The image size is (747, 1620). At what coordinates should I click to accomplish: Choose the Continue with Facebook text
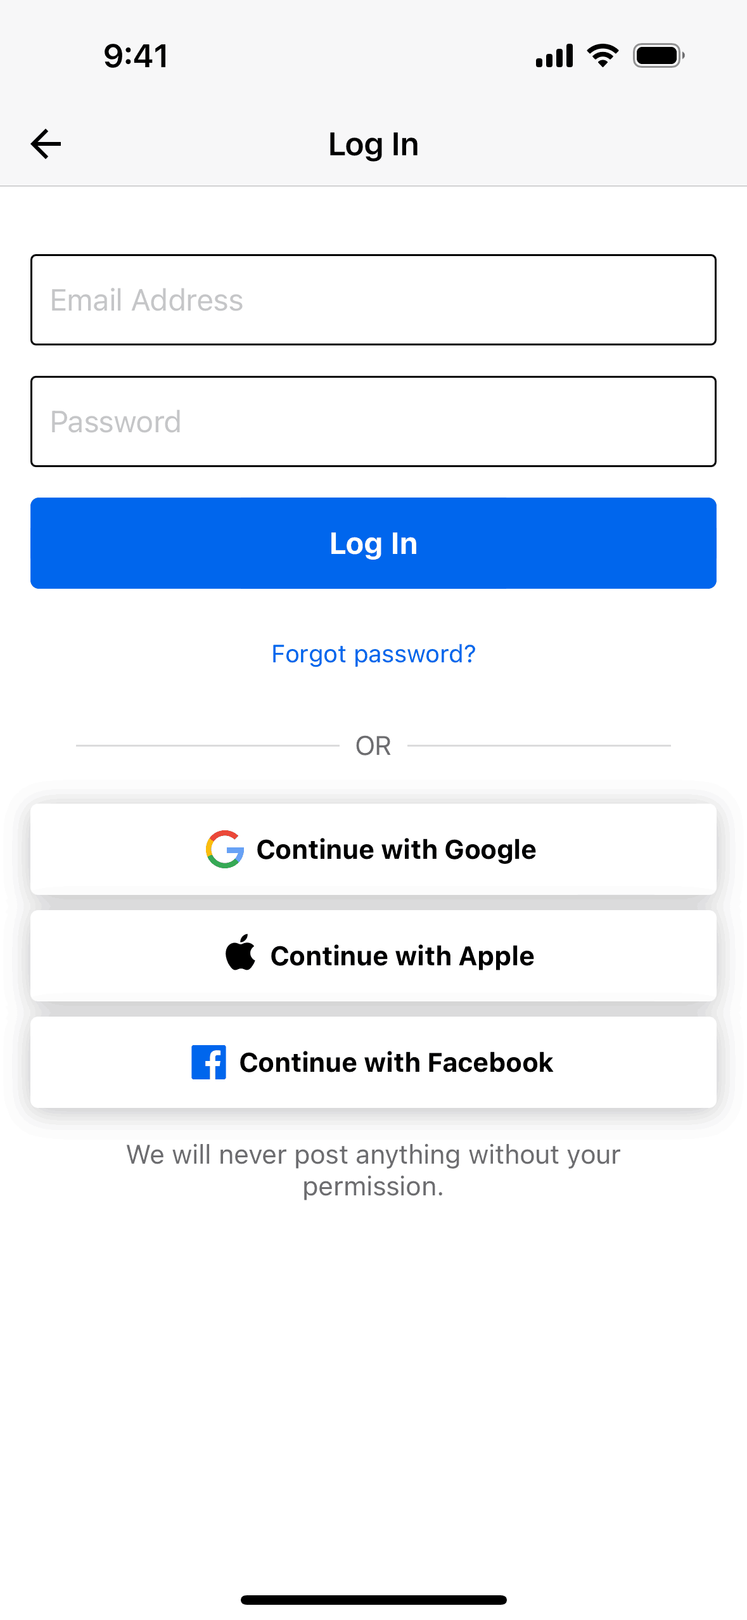pyautogui.click(x=396, y=1062)
